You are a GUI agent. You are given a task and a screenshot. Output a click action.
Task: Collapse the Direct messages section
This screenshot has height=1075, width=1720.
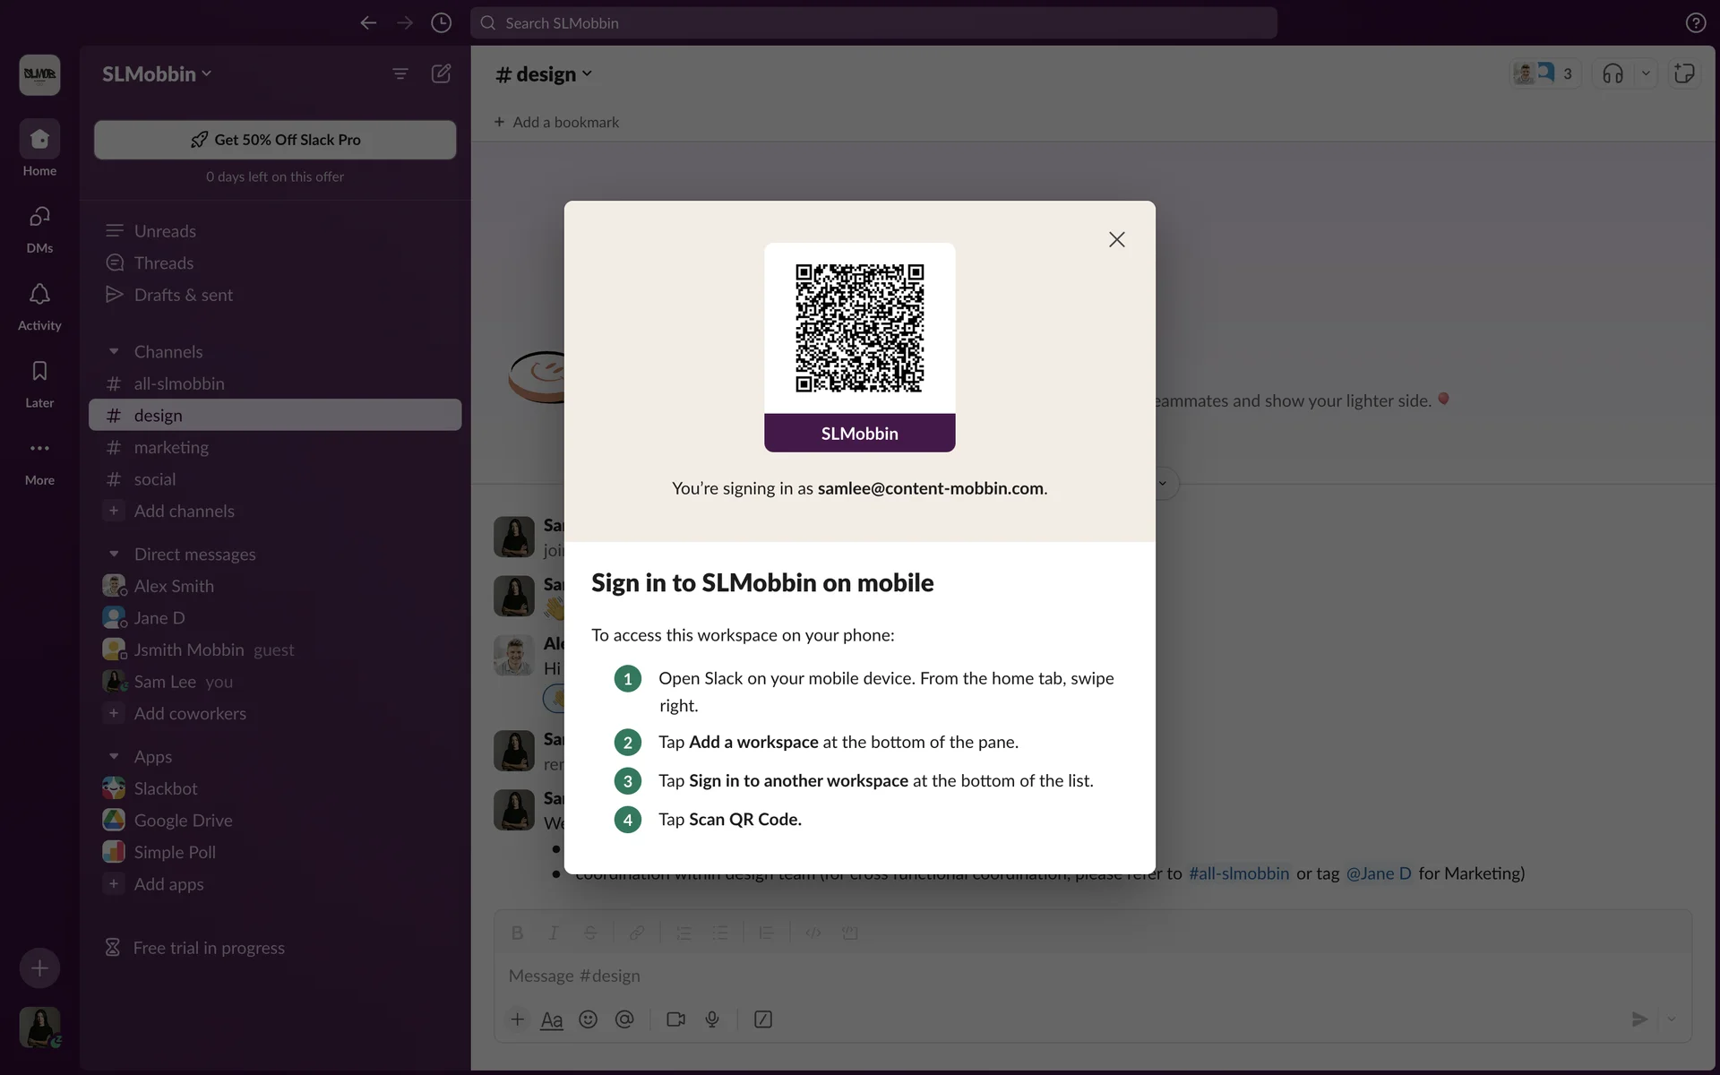[x=114, y=554]
